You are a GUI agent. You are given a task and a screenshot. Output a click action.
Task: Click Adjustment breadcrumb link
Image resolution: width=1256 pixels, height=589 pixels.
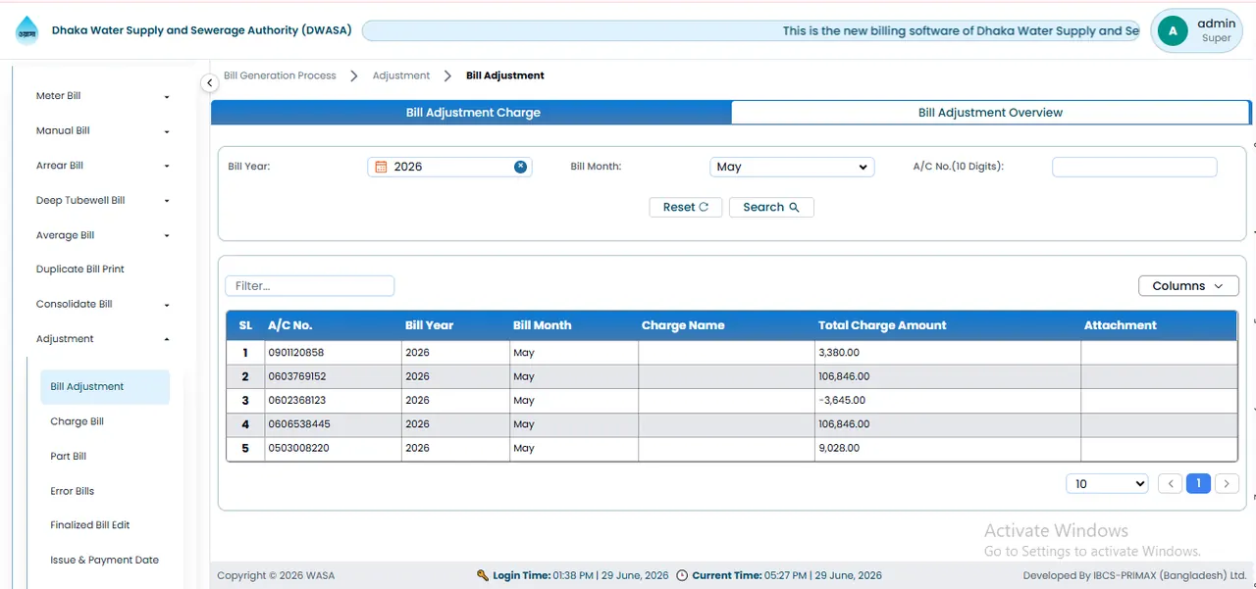pyautogui.click(x=401, y=75)
